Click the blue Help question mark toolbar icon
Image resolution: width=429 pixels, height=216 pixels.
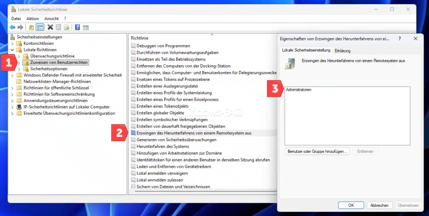click(78, 27)
